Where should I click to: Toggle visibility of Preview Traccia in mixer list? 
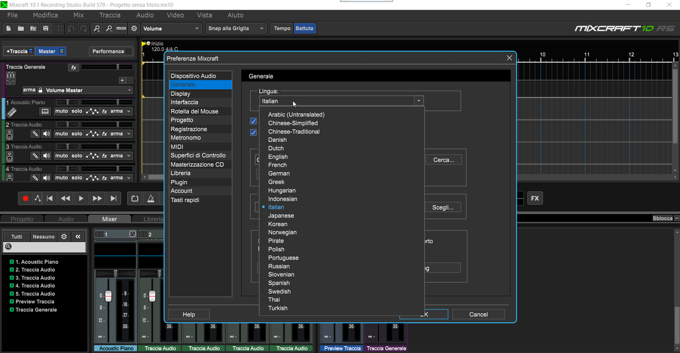coord(12,302)
